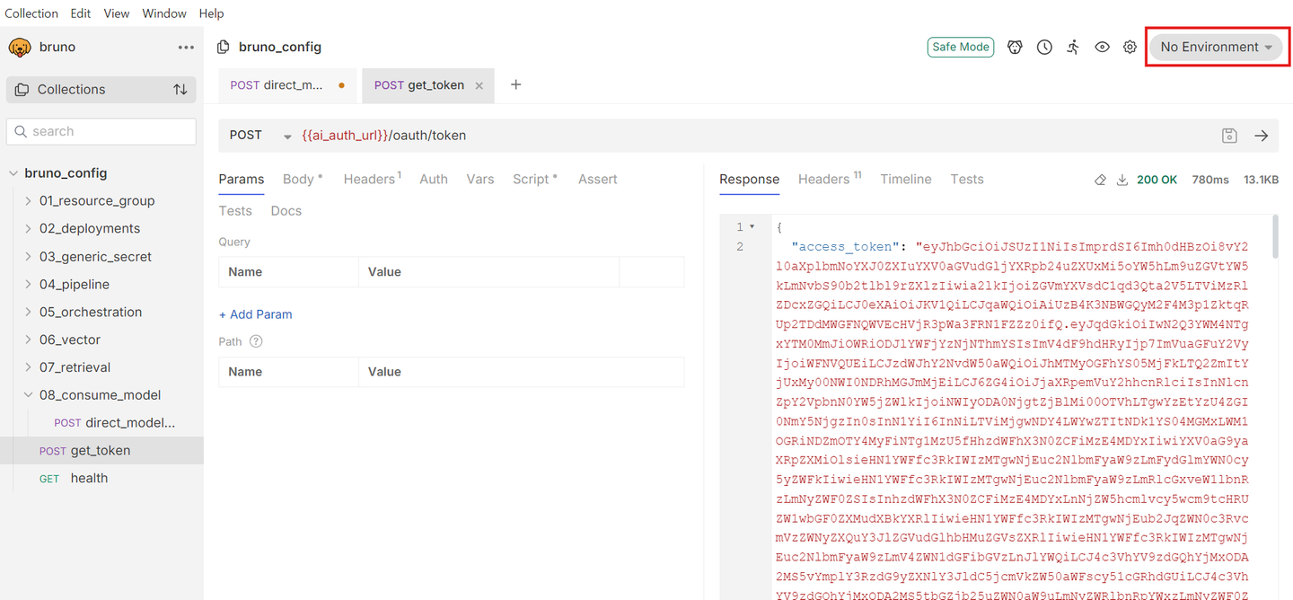The image size is (1293, 600).
Task: Open the runner running-person icon
Action: [1073, 47]
